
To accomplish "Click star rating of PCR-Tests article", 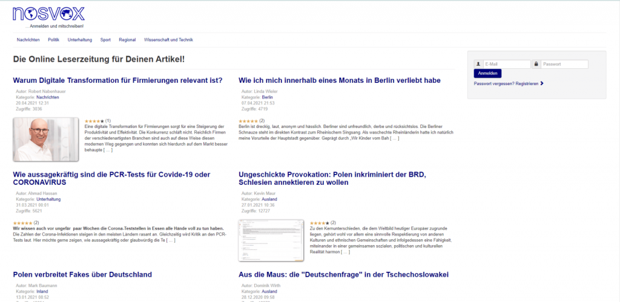I will click(22, 223).
